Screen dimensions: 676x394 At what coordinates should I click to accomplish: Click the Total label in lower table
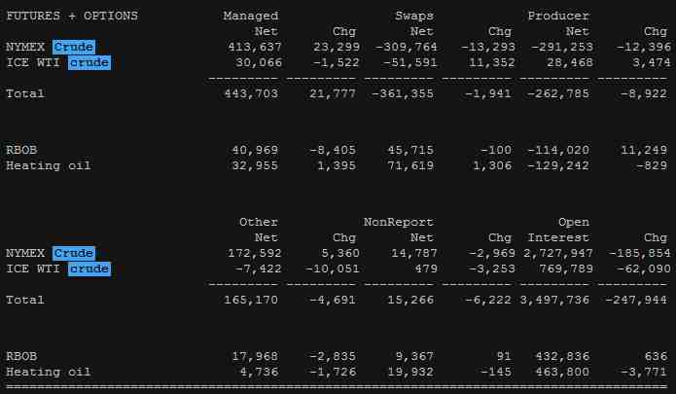click(24, 300)
